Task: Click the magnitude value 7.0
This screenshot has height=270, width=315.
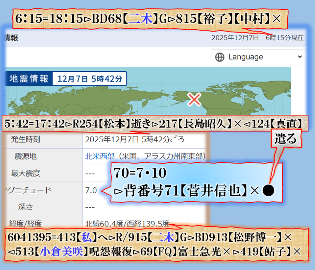Action: pyautogui.click(x=91, y=190)
